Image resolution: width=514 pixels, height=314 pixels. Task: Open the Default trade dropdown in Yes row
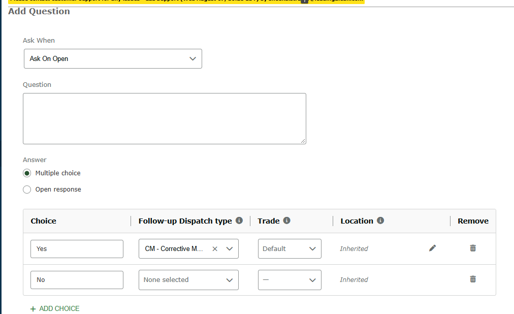pos(290,249)
